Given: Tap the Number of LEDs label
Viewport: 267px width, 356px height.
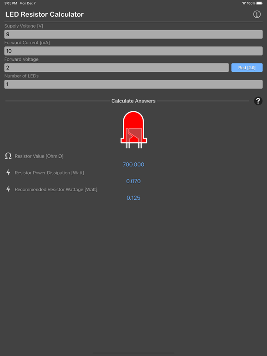Looking at the screenshot, I should coord(22,76).
